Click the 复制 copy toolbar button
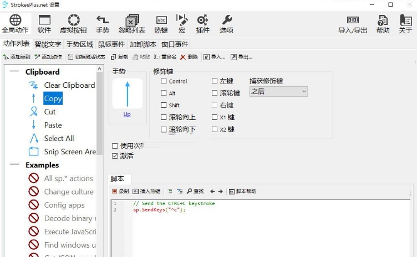This screenshot has width=417, height=257. (x=119, y=57)
